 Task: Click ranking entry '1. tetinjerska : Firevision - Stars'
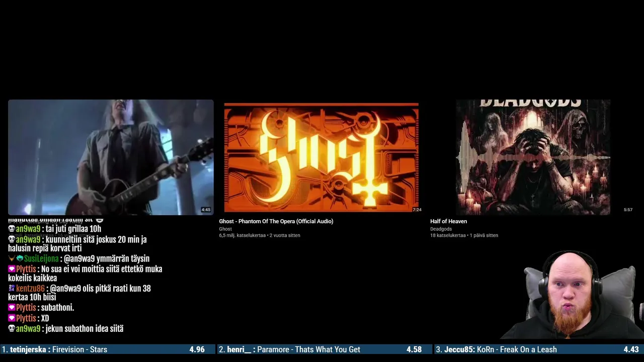[55, 349]
